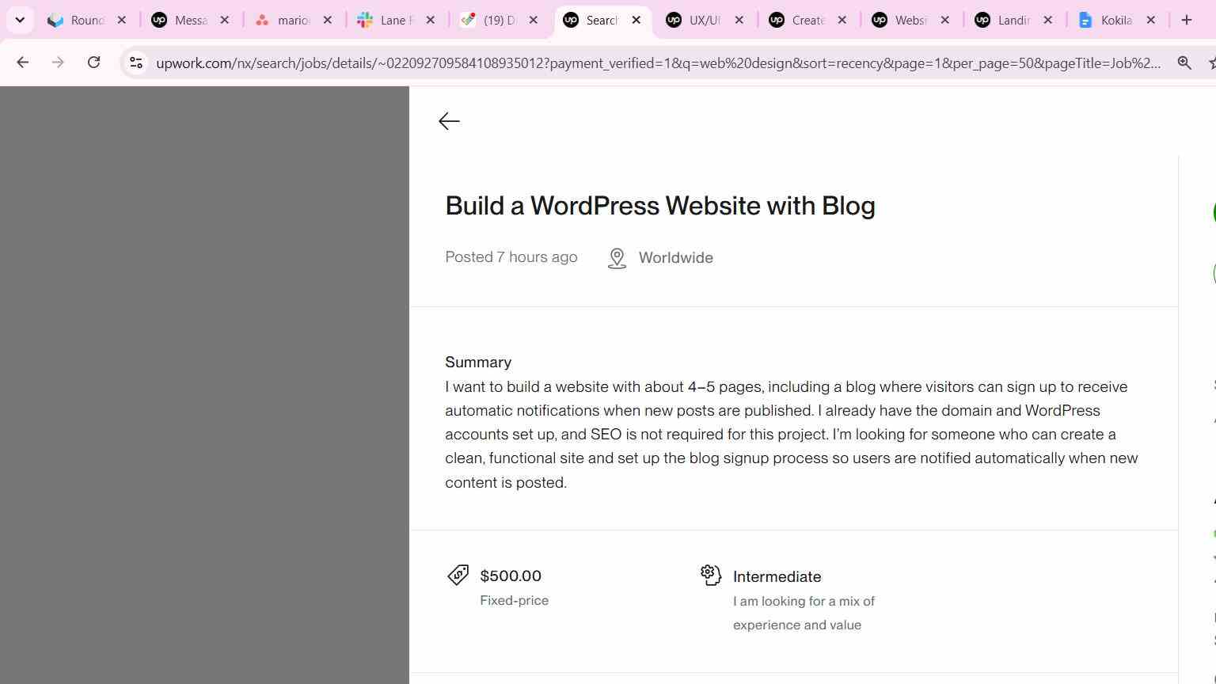The height and width of the screenshot is (684, 1216).
Task: Go back using browser back arrow
Action: [x=22, y=63]
